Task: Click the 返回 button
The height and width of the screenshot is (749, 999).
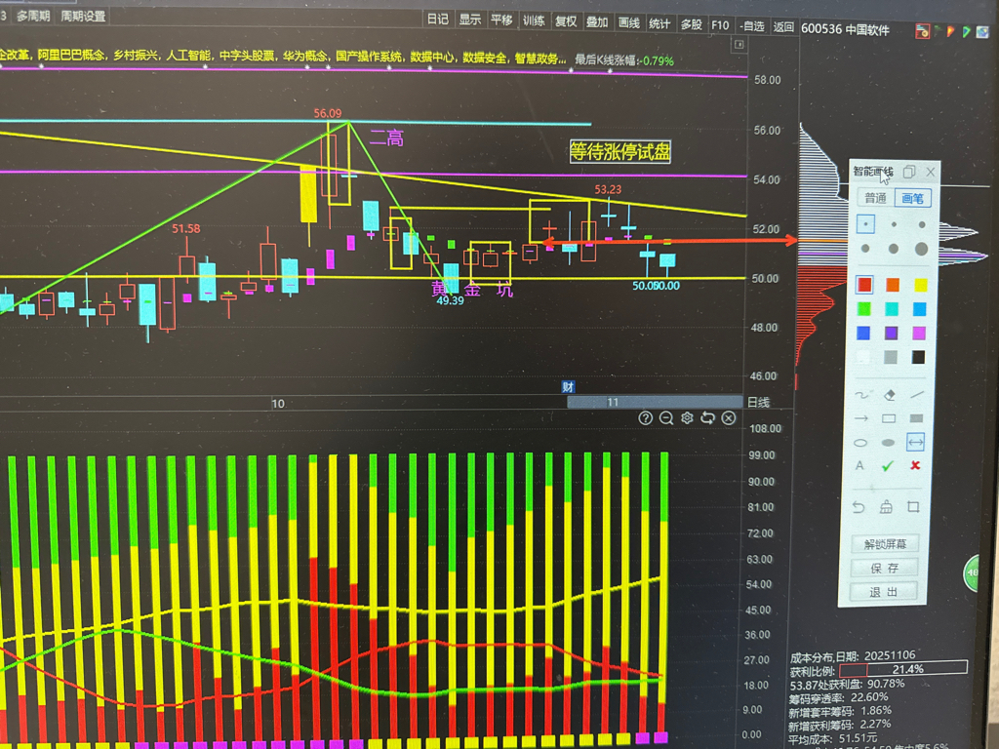Action: (783, 26)
